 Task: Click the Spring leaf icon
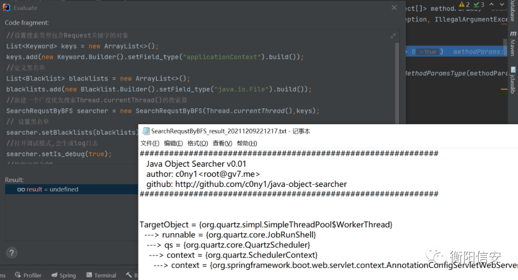(54, 275)
